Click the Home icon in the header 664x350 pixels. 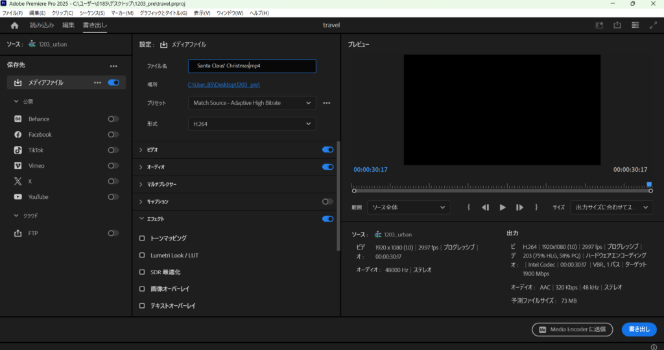(x=14, y=25)
